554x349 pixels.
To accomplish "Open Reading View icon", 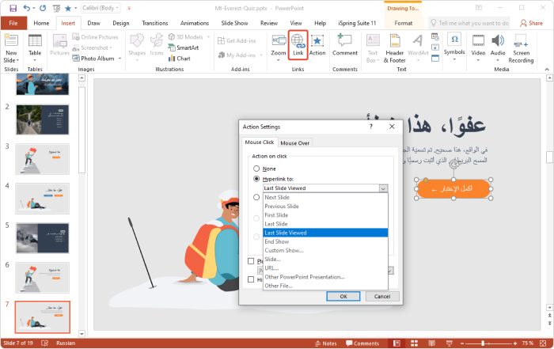I will coord(432,343).
